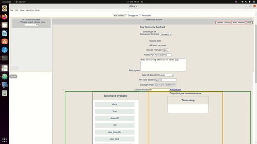Select the 'raw_intensity' datatype
257x144 pixels.
point(114,132)
